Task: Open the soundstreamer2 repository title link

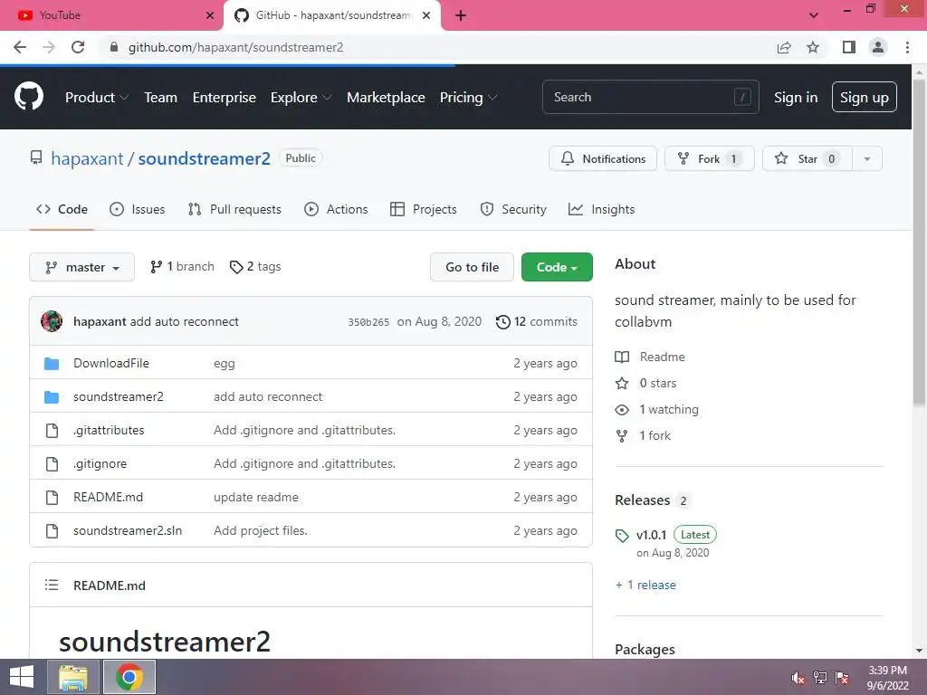Action: [x=204, y=159]
